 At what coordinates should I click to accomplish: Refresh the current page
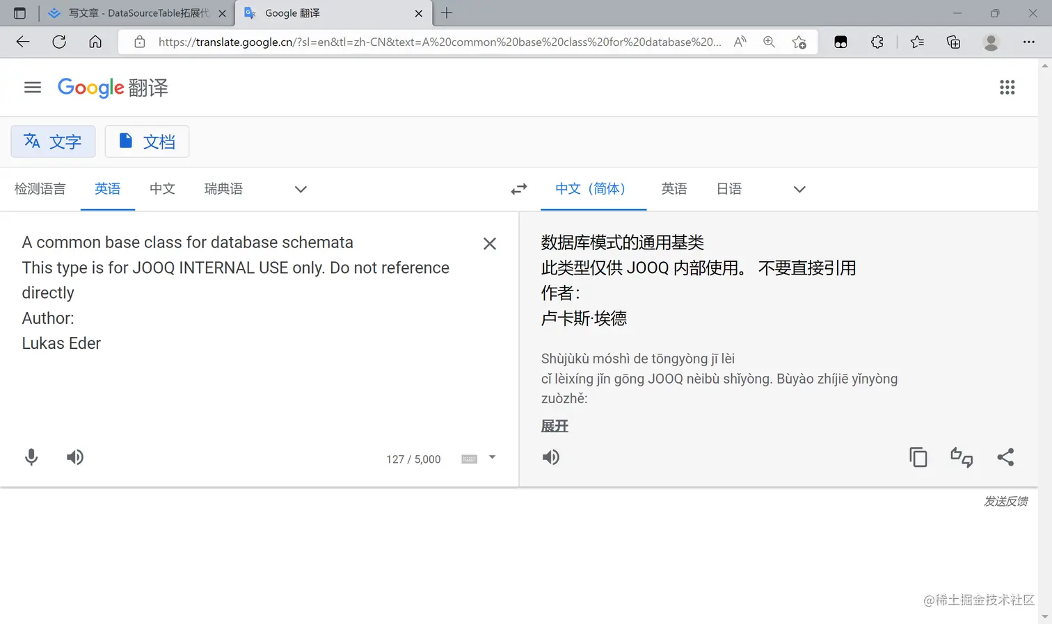click(59, 42)
